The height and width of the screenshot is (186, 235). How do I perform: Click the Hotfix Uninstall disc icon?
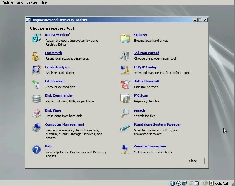click(125, 84)
